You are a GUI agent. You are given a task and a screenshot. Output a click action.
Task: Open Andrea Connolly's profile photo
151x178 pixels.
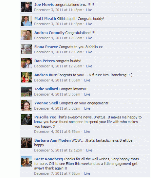tap(27, 35)
